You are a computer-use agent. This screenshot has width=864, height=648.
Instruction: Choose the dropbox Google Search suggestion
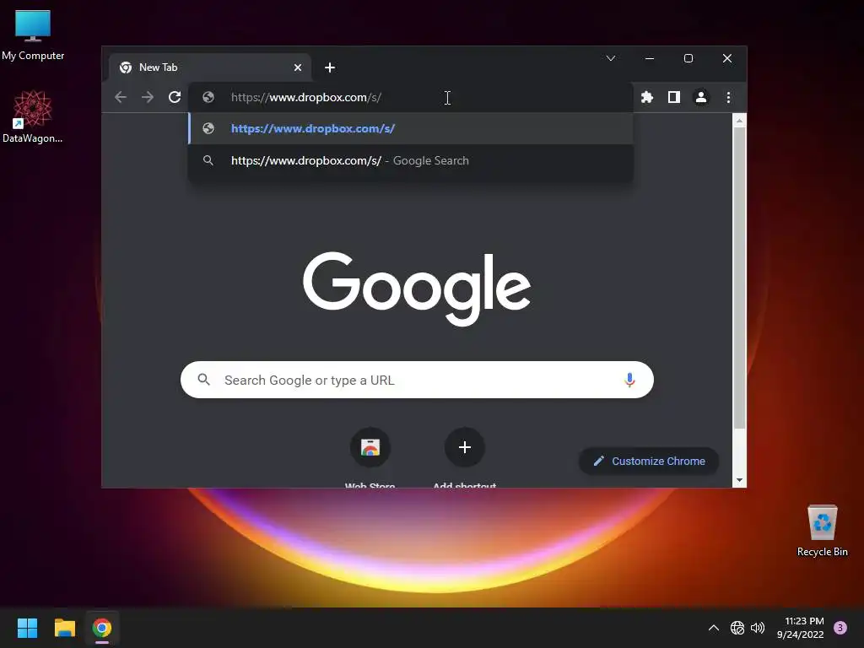point(411,160)
